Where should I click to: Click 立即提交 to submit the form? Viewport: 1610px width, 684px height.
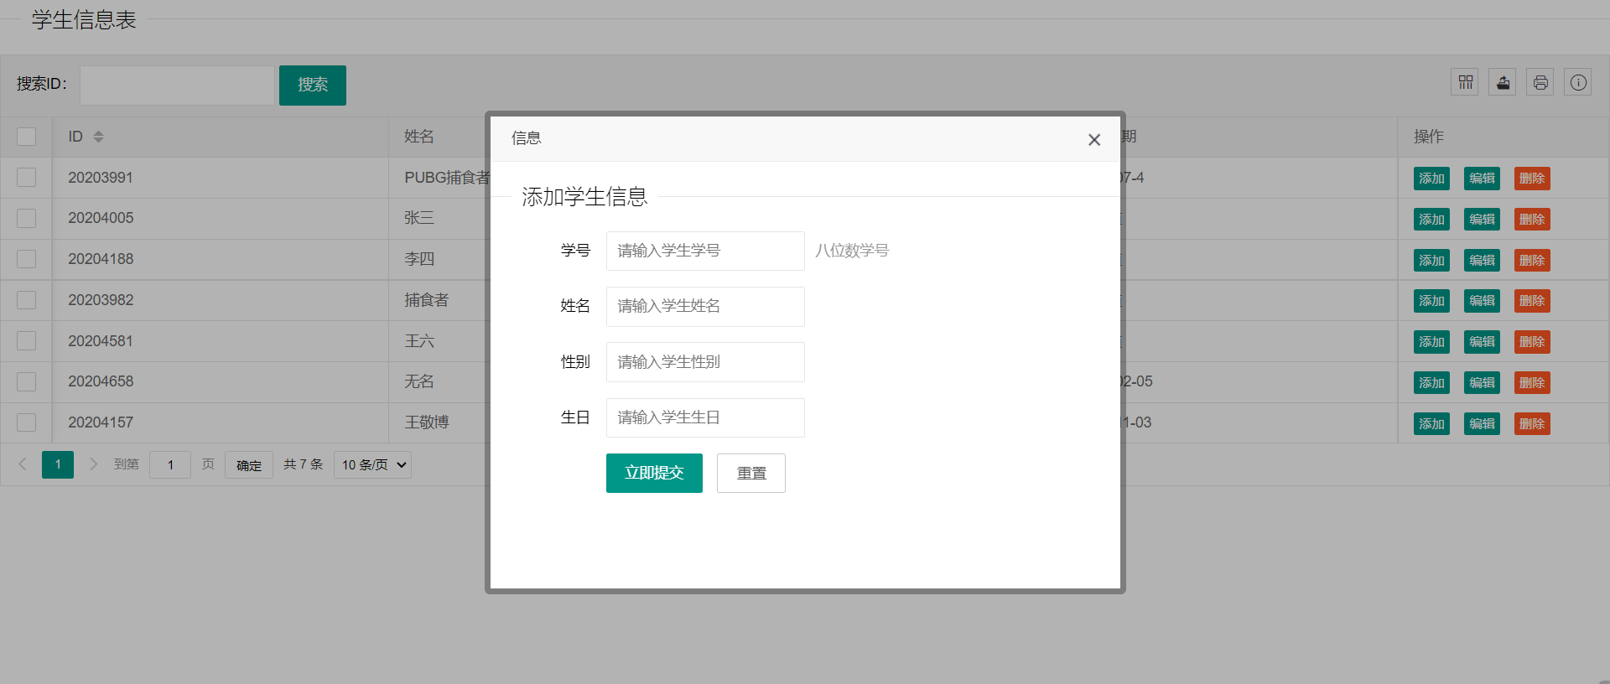[654, 473]
